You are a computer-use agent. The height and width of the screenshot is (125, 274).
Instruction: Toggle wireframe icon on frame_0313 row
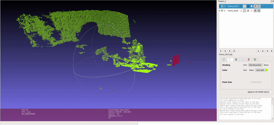[x=248, y=6]
